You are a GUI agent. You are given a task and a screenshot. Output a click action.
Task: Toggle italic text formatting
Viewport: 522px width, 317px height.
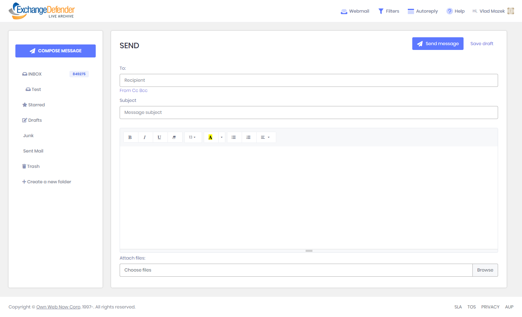[x=145, y=137]
